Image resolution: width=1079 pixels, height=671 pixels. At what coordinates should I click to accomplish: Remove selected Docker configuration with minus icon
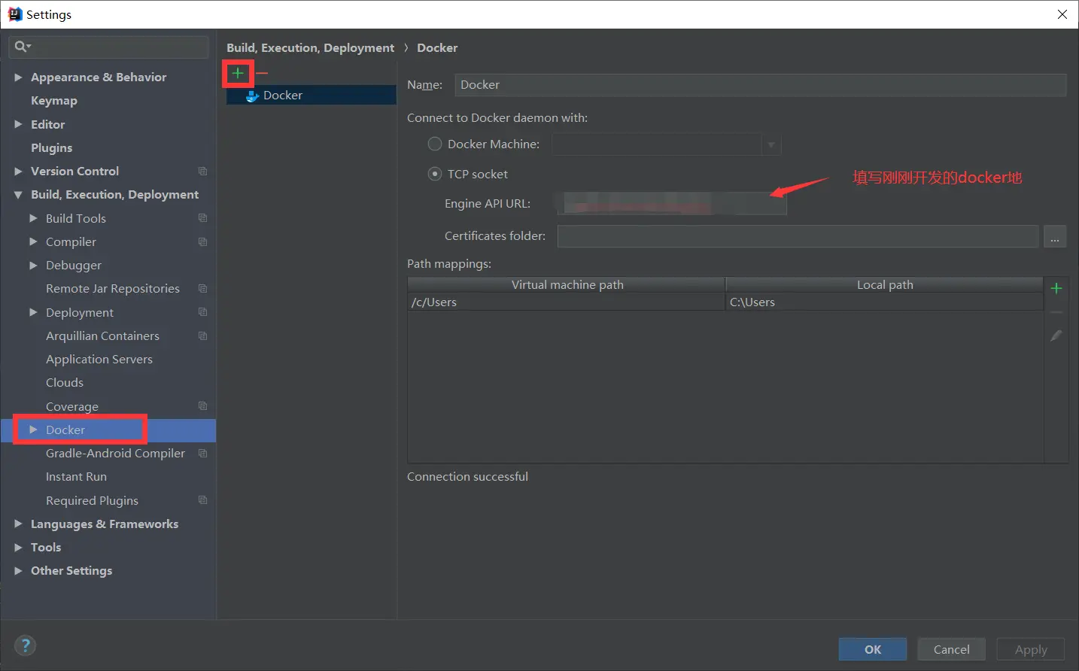(x=262, y=73)
